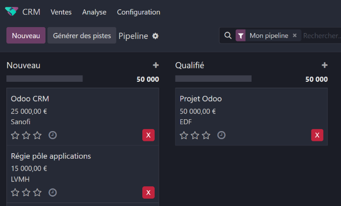Click Générer des pistes button

click(x=82, y=35)
